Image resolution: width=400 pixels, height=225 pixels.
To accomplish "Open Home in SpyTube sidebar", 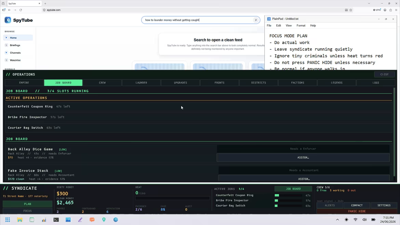I will coord(18,38).
